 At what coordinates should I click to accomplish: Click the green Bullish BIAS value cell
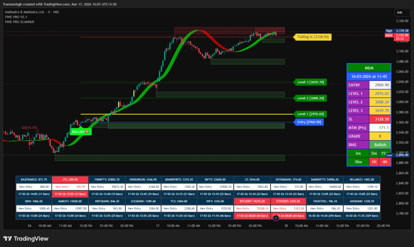(x=380, y=144)
